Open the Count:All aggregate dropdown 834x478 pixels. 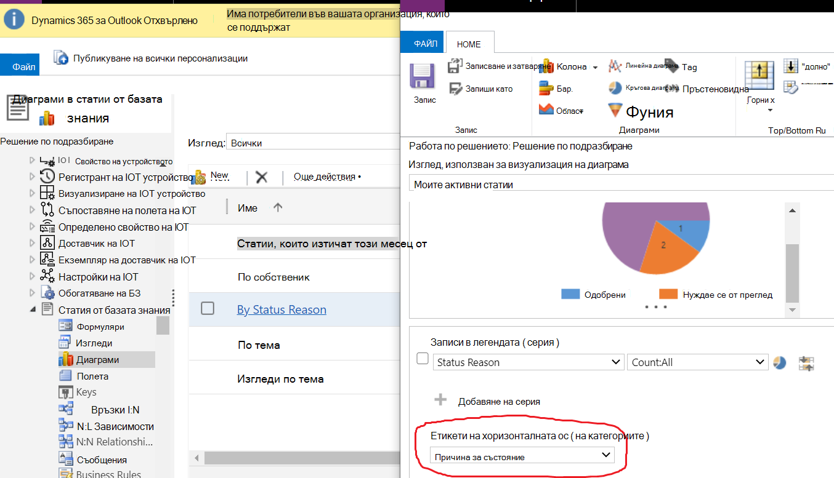697,362
